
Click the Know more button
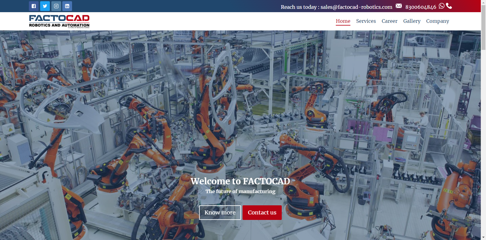[x=220, y=213]
